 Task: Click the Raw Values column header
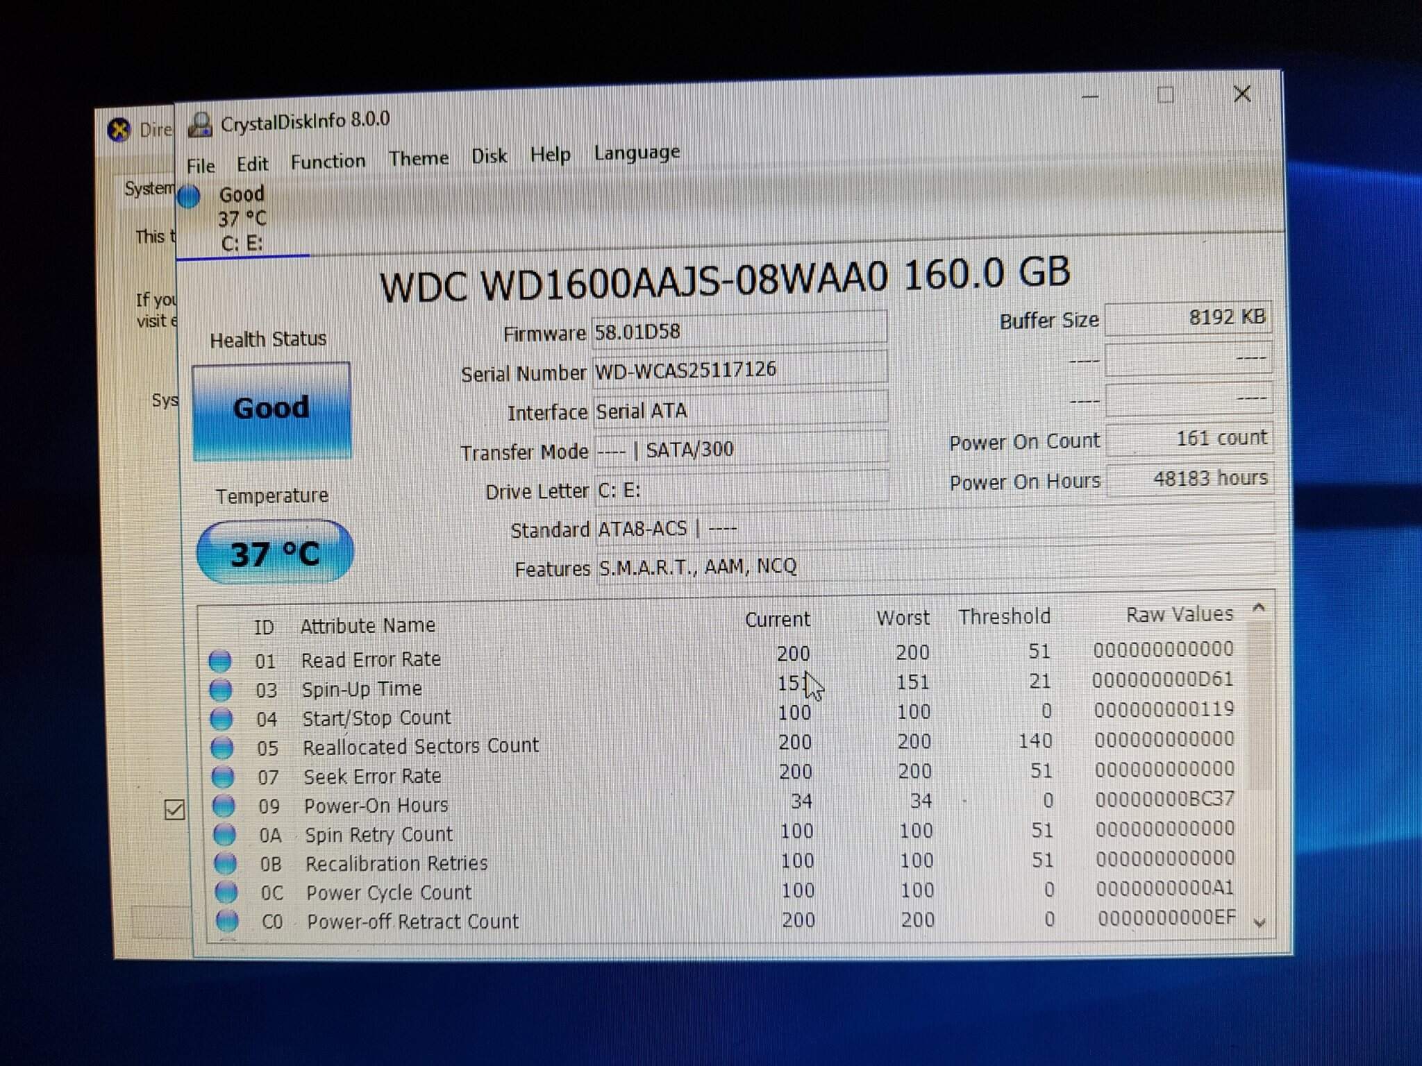[1180, 614]
